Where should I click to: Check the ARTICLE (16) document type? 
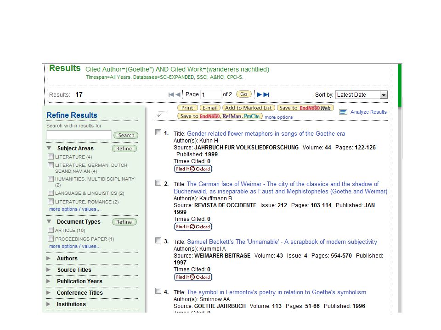(x=51, y=230)
